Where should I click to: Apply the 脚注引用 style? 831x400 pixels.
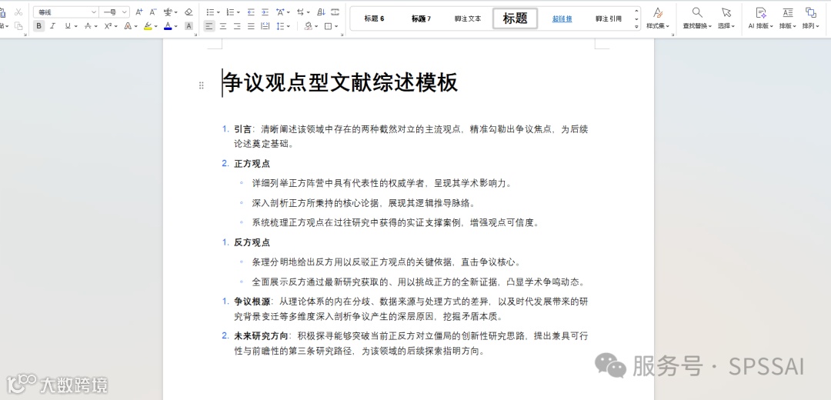[609, 18]
